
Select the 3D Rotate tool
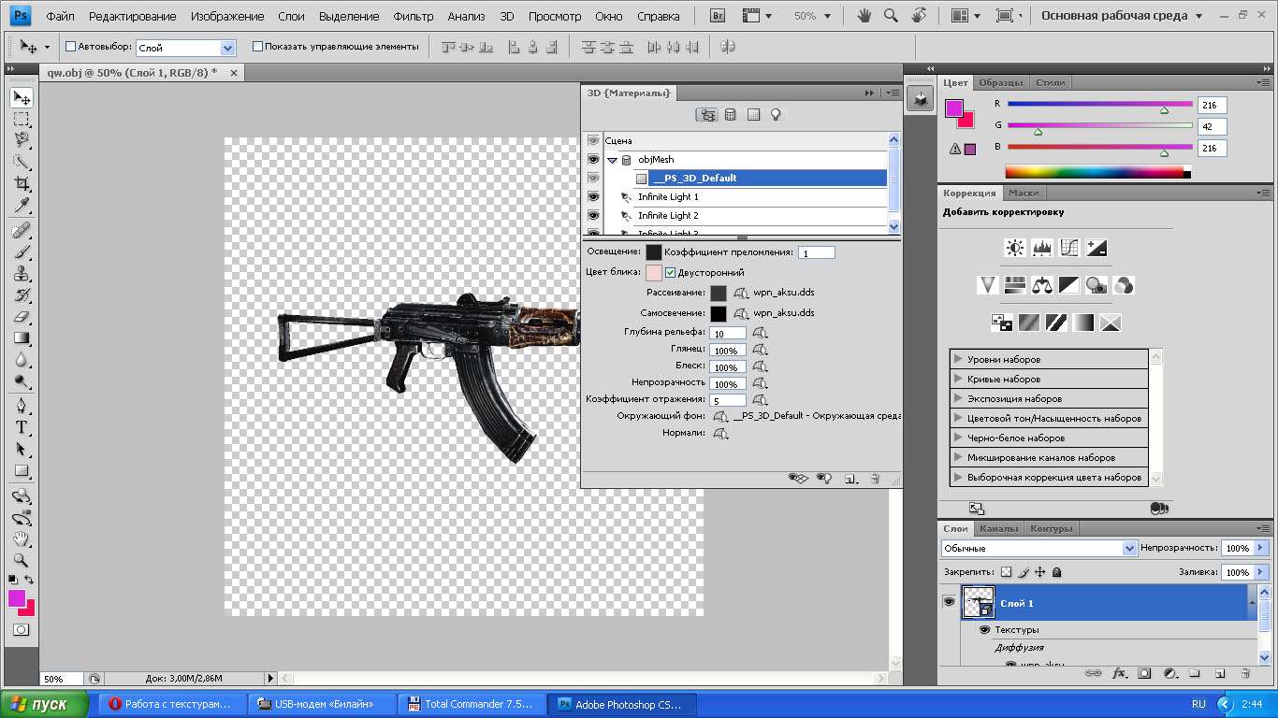[22, 495]
